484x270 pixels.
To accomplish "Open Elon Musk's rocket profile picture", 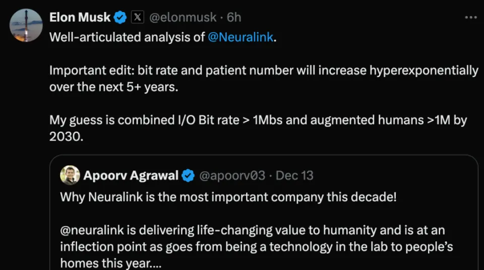I will (26, 25).
